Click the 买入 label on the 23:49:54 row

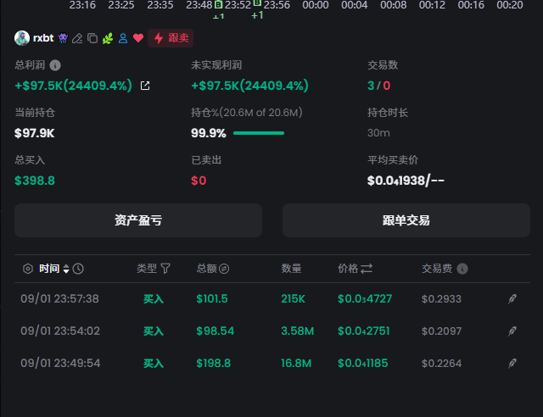(154, 363)
